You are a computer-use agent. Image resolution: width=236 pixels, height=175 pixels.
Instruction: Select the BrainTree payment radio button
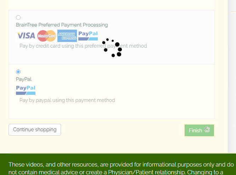pyautogui.click(x=18, y=17)
